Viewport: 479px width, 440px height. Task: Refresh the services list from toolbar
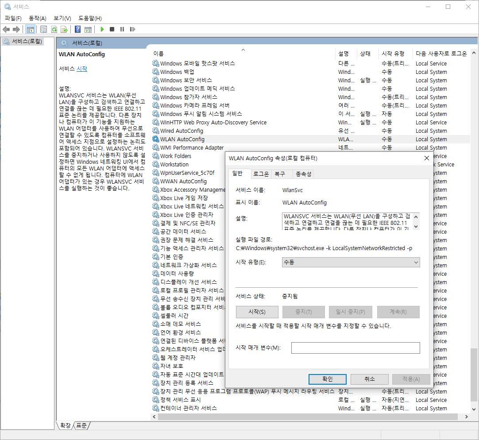[x=54, y=29]
